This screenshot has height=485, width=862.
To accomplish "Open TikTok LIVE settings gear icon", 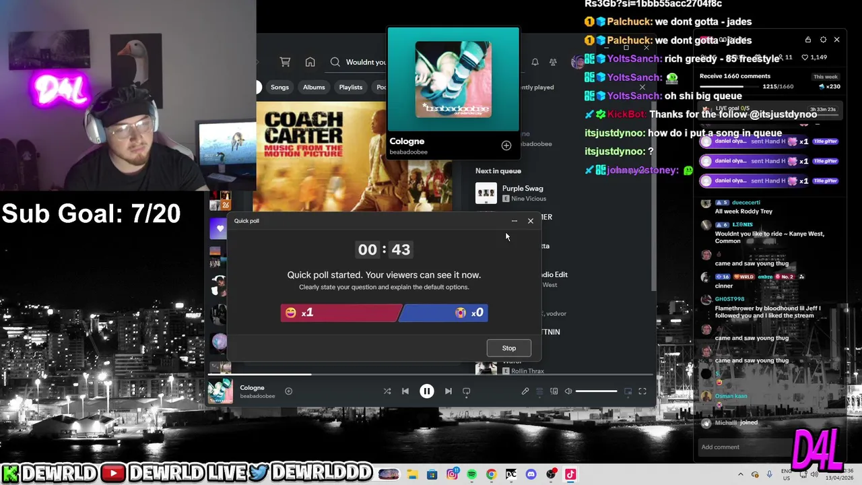I will (823, 40).
